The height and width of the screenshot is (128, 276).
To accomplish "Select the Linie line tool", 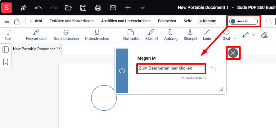I will coord(207,35).
